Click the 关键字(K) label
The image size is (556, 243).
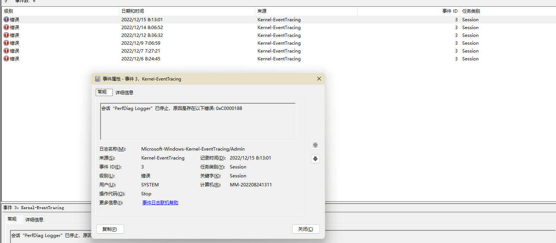point(210,176)
